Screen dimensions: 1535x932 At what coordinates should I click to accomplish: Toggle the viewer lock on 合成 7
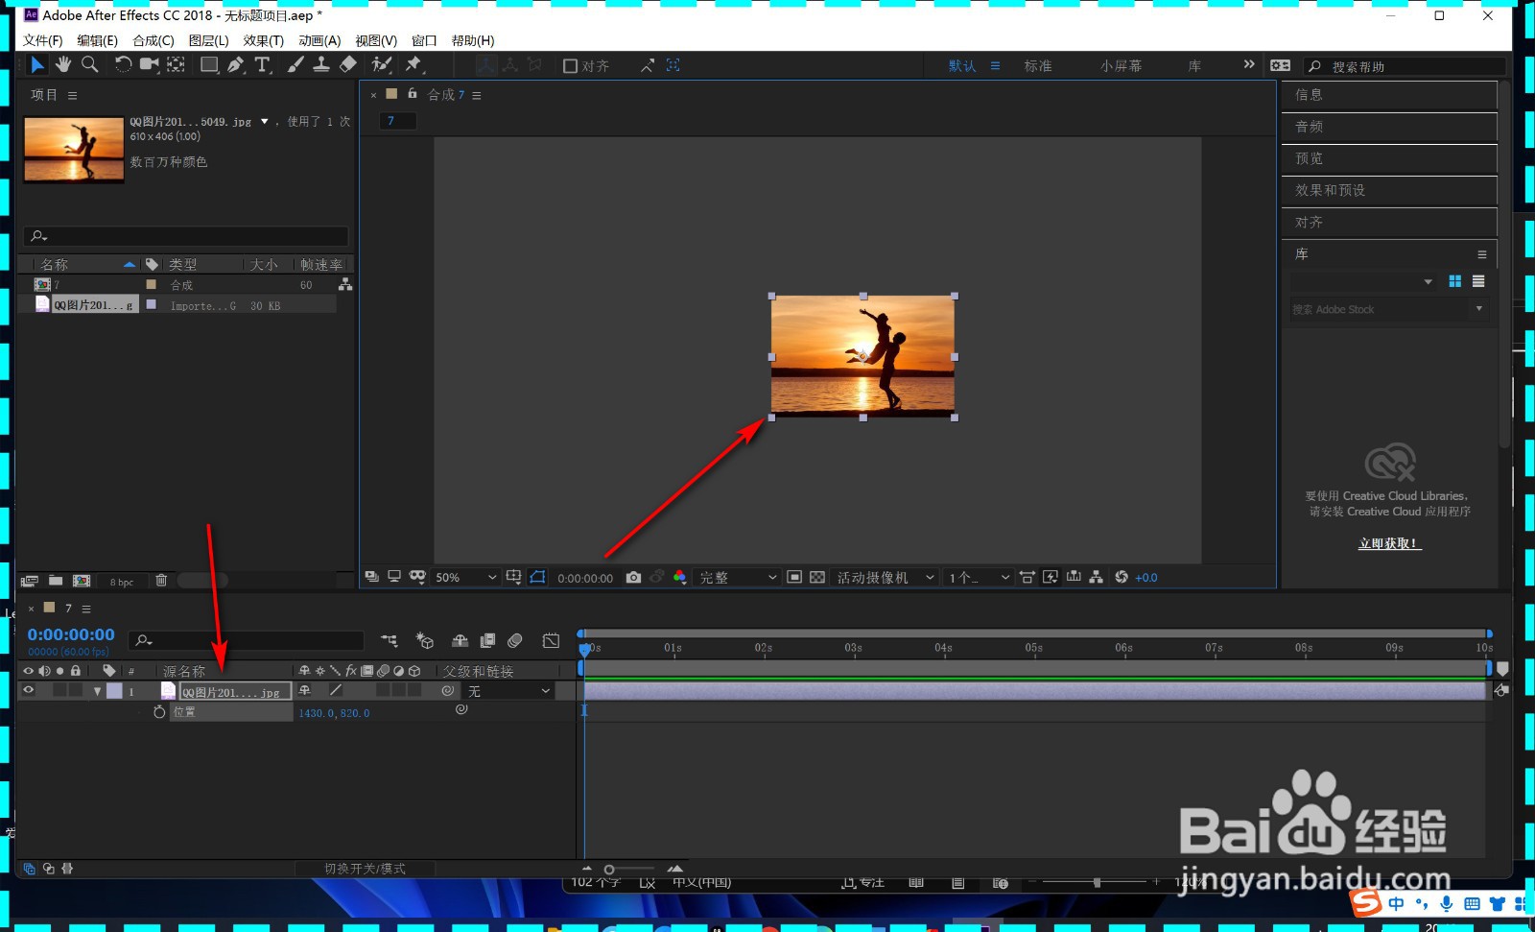click(x=413, y=93)
